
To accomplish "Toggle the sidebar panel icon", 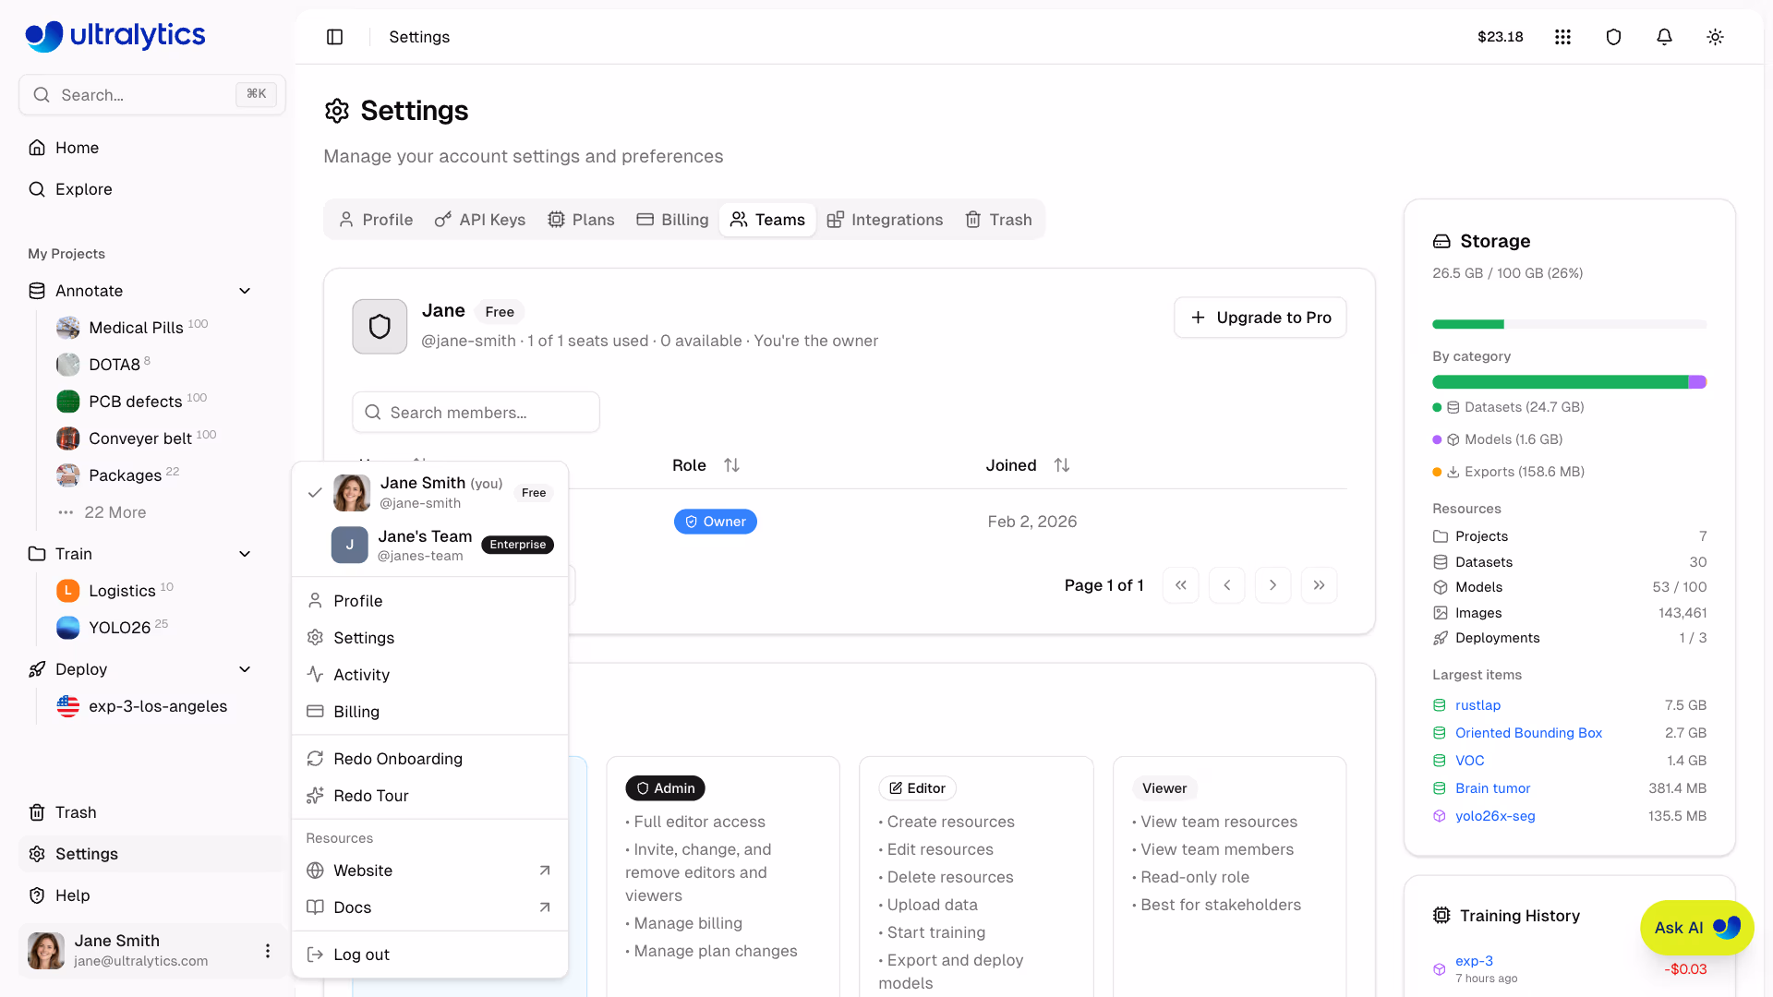I will click(335, 37).
